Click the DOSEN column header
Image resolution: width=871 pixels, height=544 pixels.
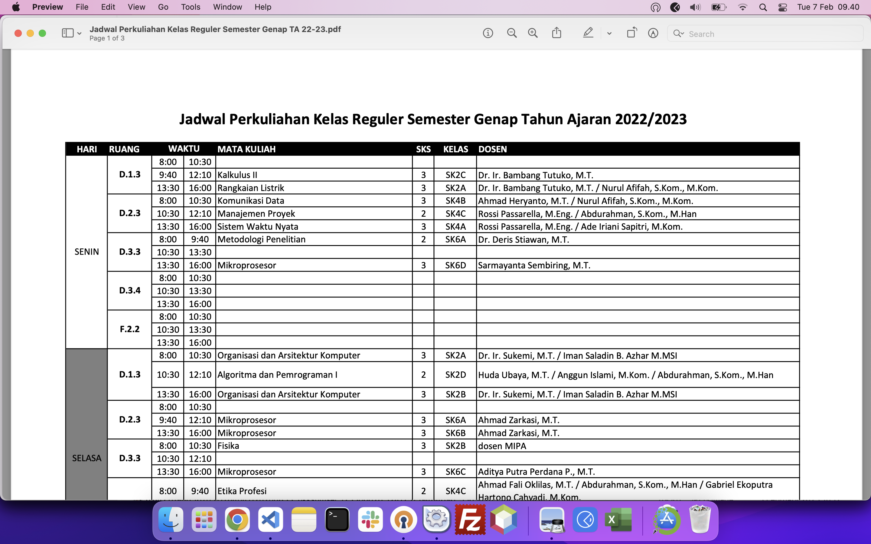492,149
